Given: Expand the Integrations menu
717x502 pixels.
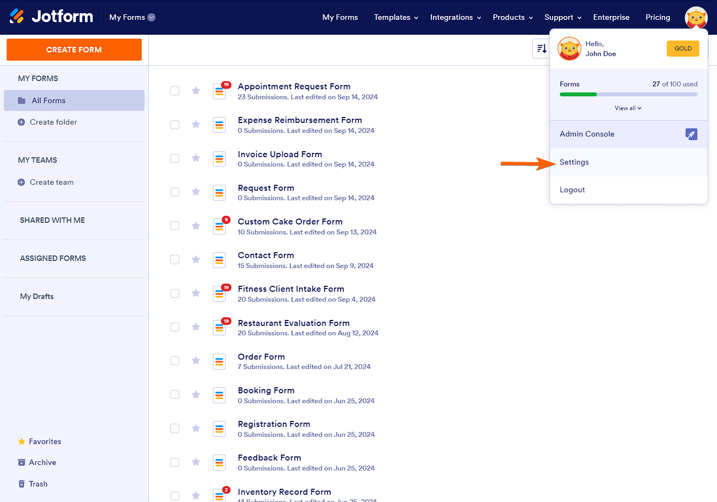Looking at the screenshot, I should 456,17.
